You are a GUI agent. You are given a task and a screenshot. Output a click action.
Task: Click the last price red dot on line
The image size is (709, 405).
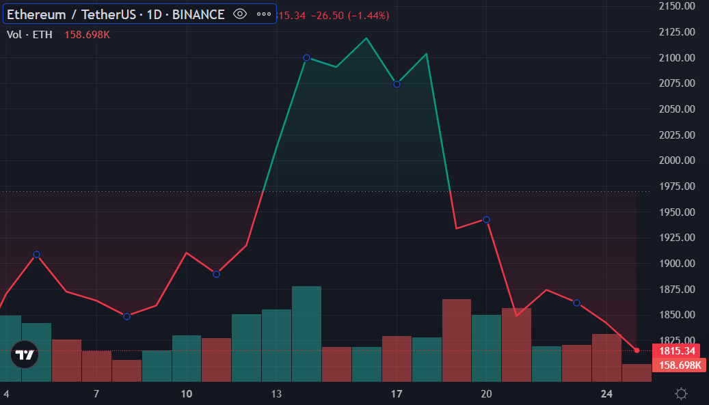(637, 350)
